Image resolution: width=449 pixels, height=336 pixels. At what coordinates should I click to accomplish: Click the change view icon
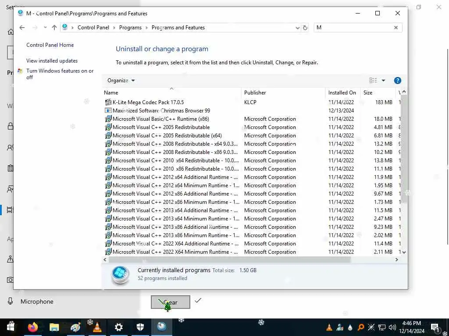(373, 80)
